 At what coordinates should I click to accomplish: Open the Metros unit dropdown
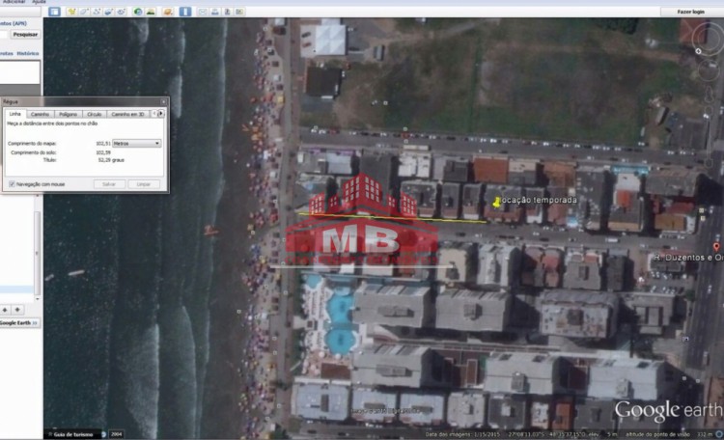[x=136, y=143]
